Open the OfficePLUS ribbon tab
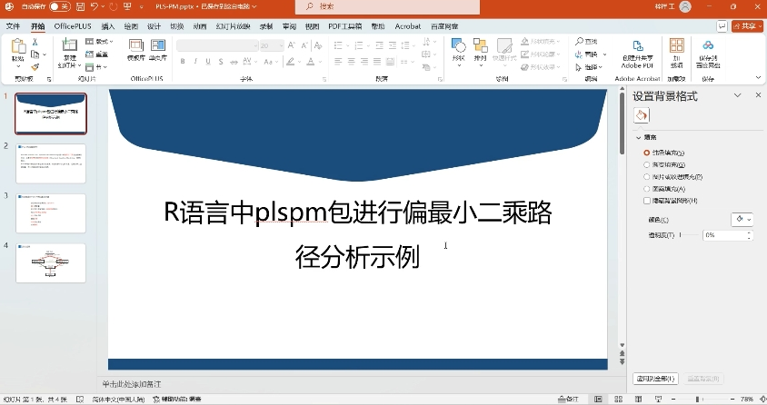 [x=73, y=26]
